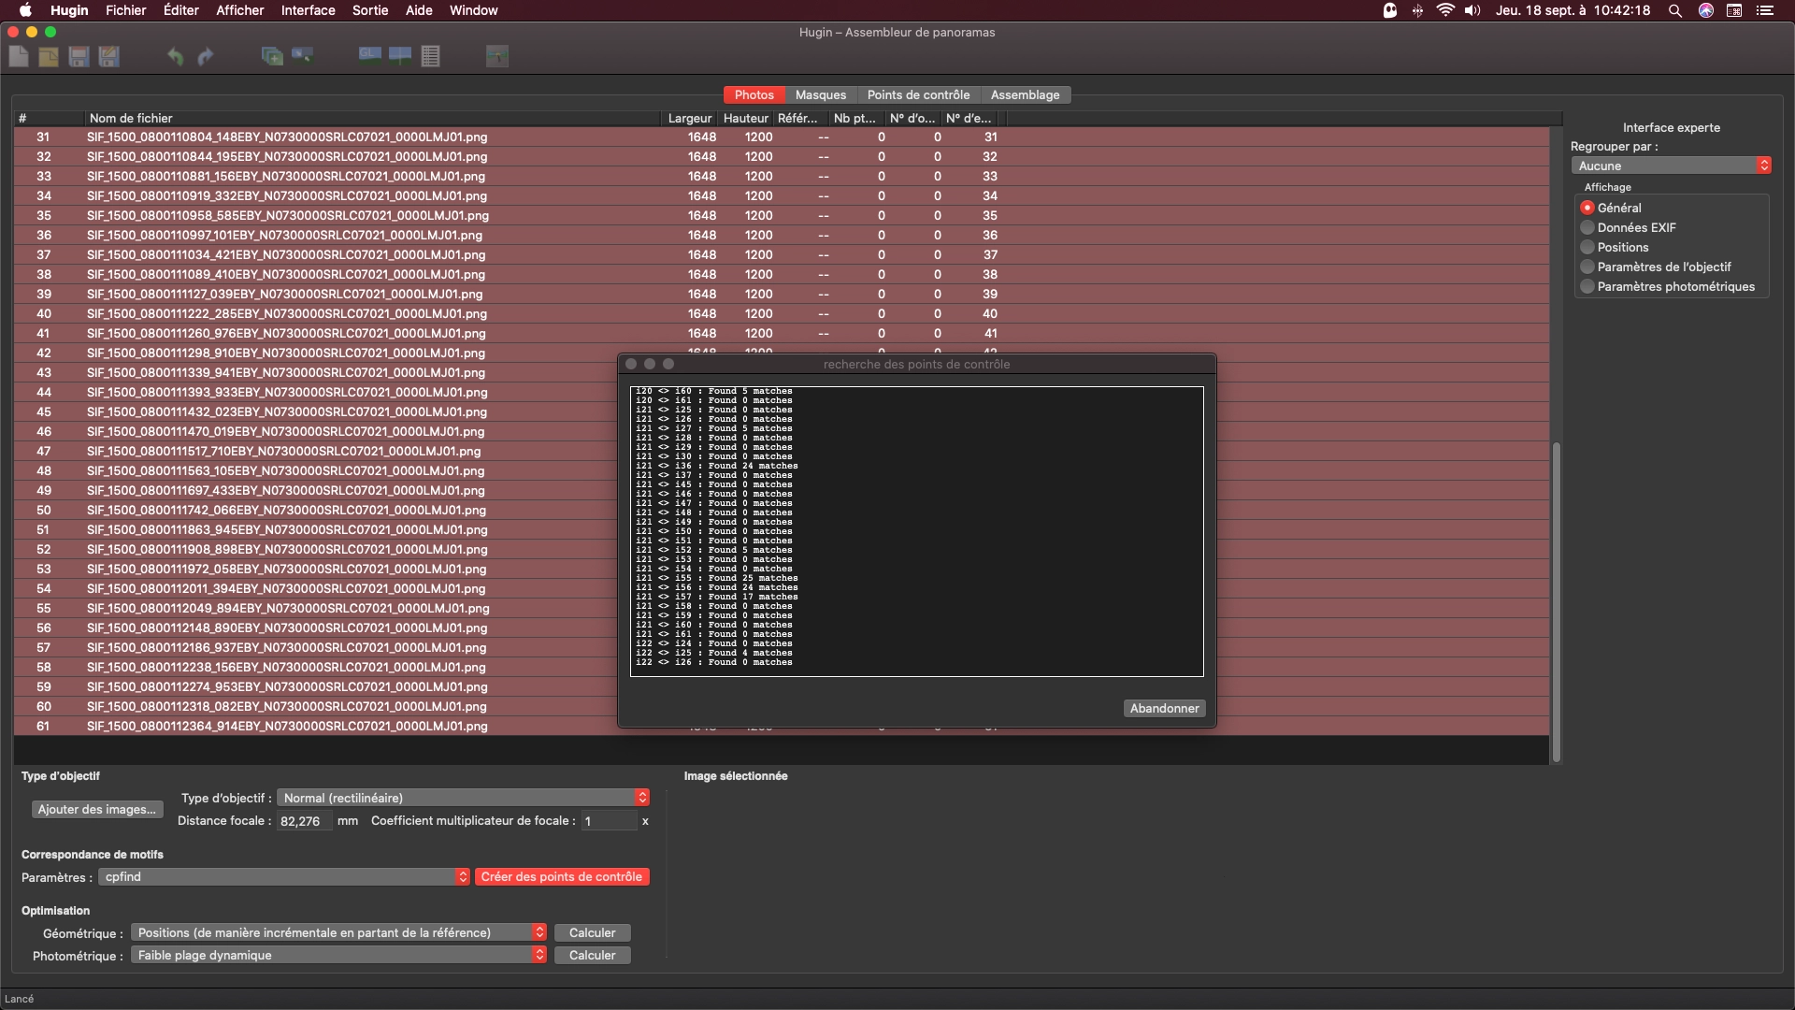The width and height of the screenshot is (1795, 1010).
Task: Click the save project floppy icon
Action: point(79,56)
